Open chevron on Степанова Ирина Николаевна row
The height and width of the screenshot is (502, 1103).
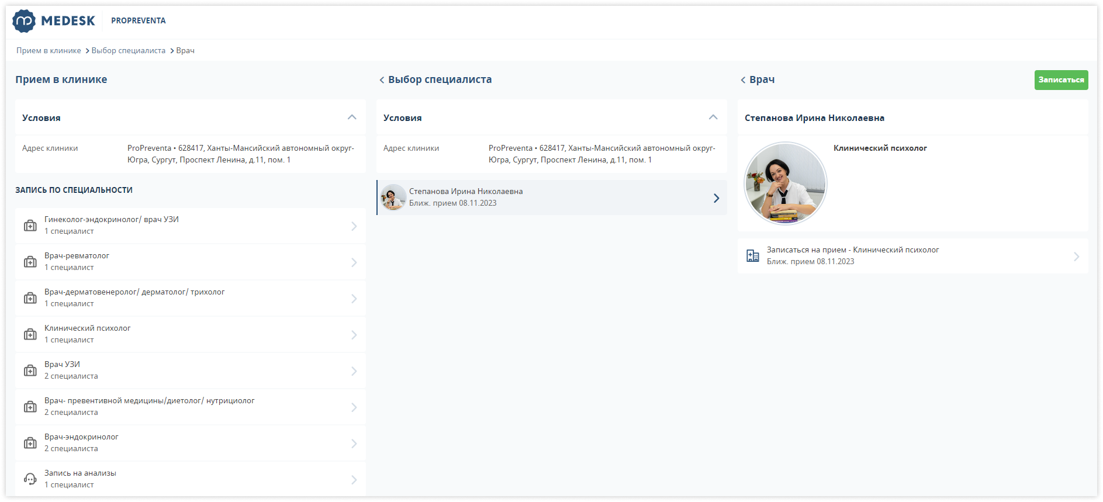pos(716,198)
